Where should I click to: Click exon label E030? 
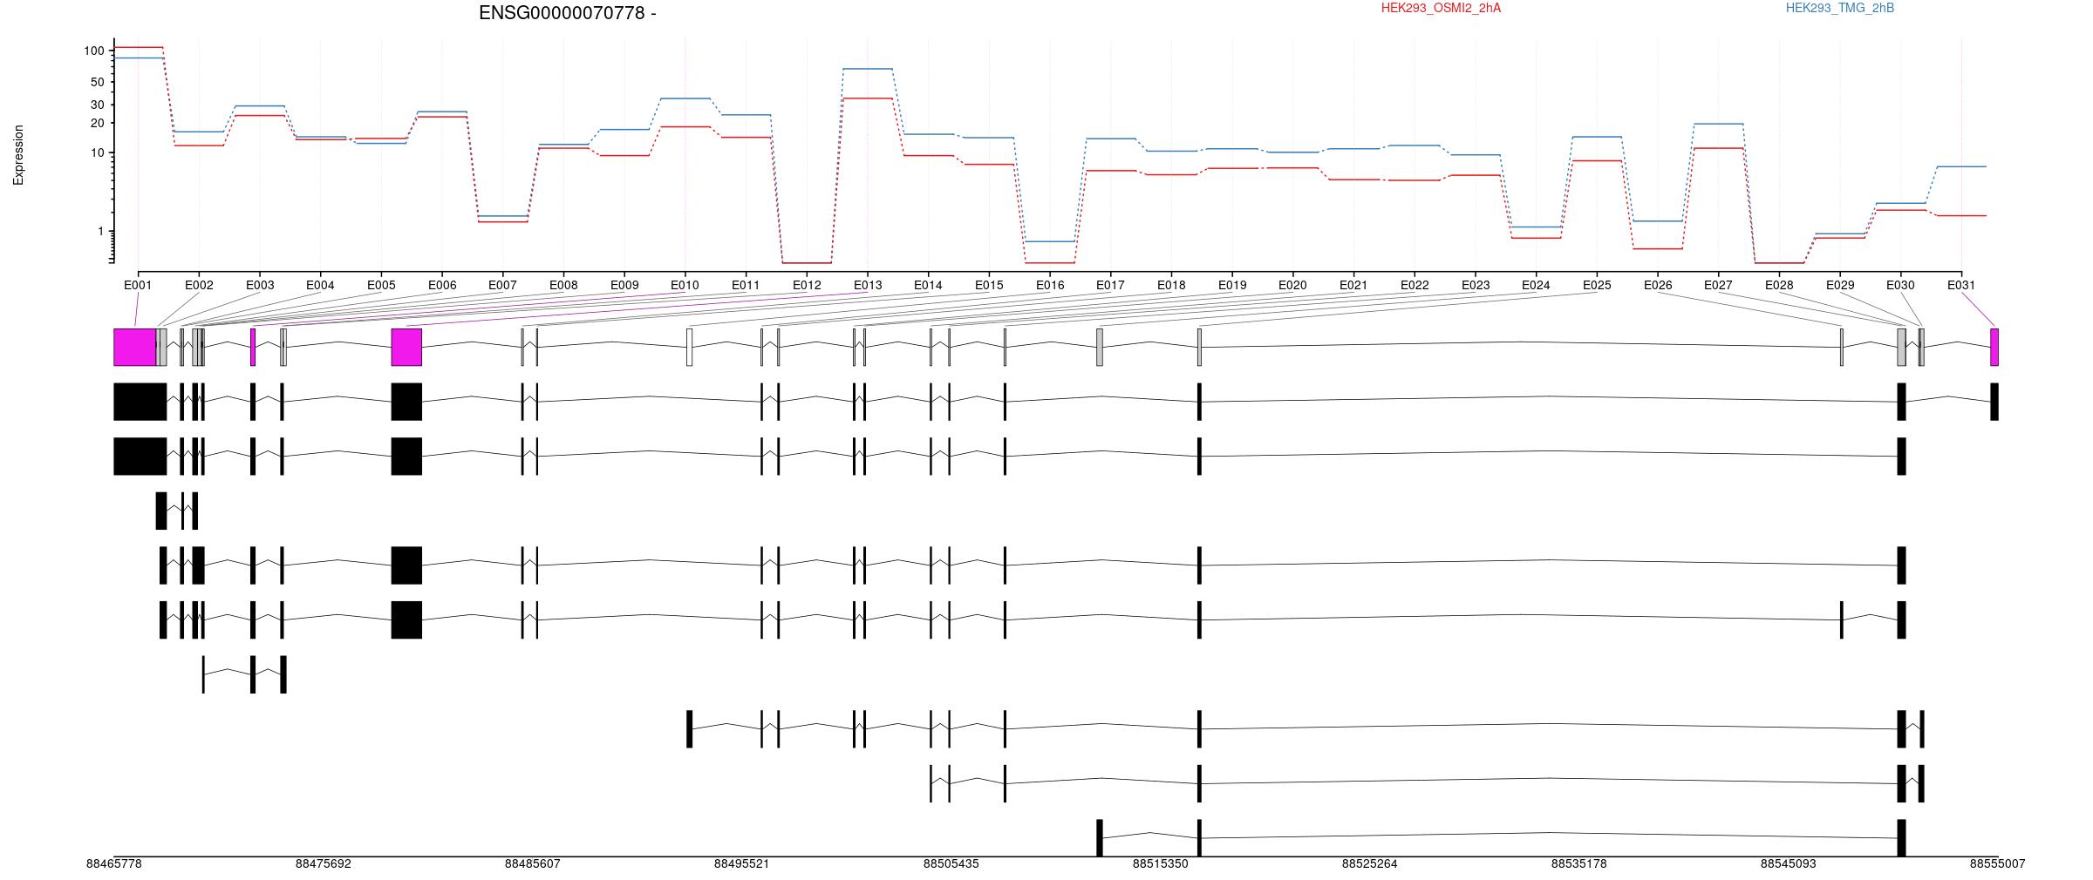point(1900,285)
